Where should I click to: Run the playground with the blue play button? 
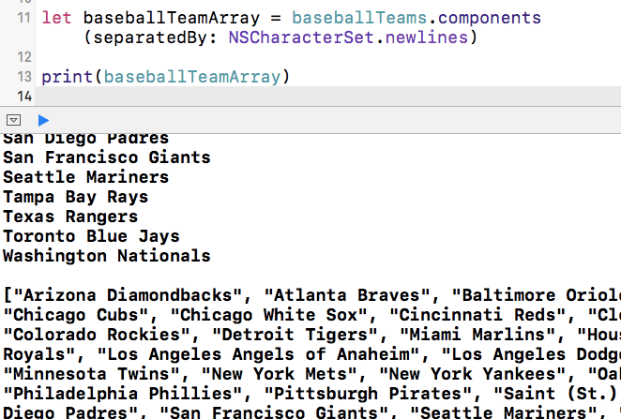point(43,120)
